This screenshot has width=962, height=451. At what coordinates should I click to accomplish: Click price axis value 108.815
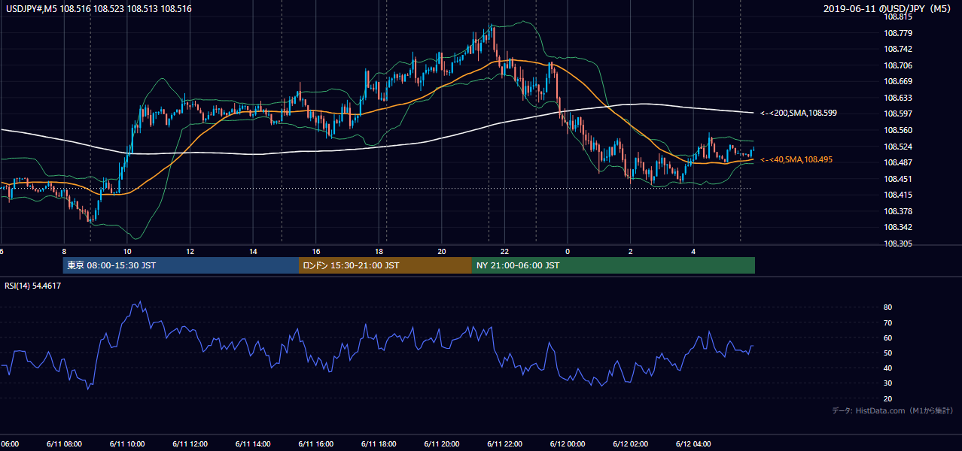899,17
